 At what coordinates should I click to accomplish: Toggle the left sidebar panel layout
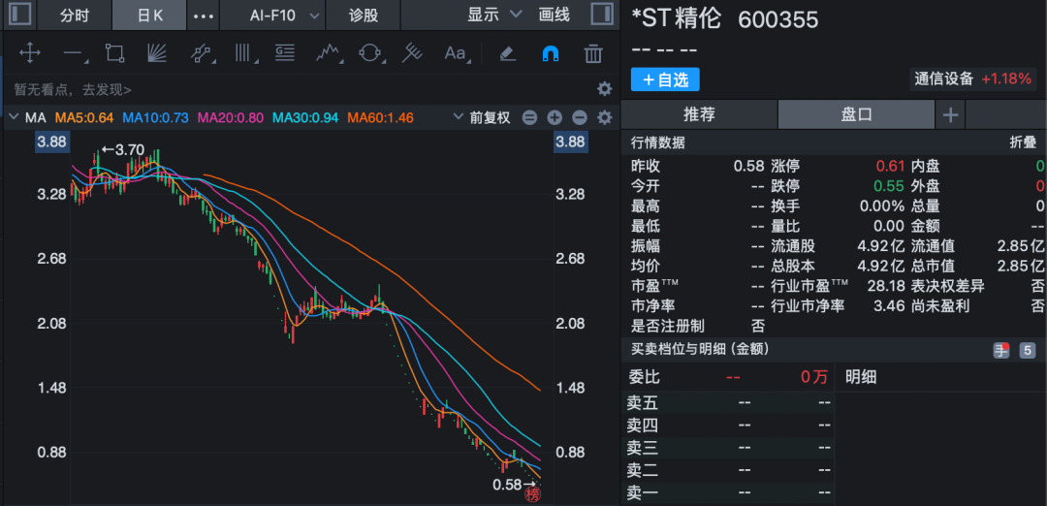pyautogui.click(x=18, y=15)
